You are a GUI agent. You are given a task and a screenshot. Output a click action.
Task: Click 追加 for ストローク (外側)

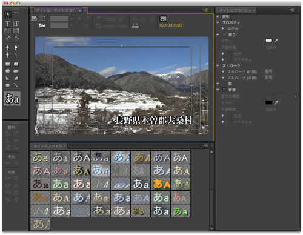coord(268,77)
